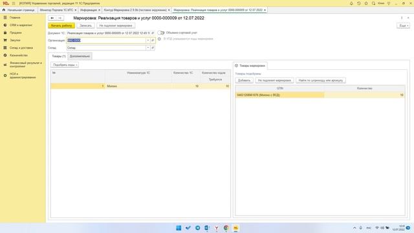
Task: Close the Информация tab
Action: [99, 10]
